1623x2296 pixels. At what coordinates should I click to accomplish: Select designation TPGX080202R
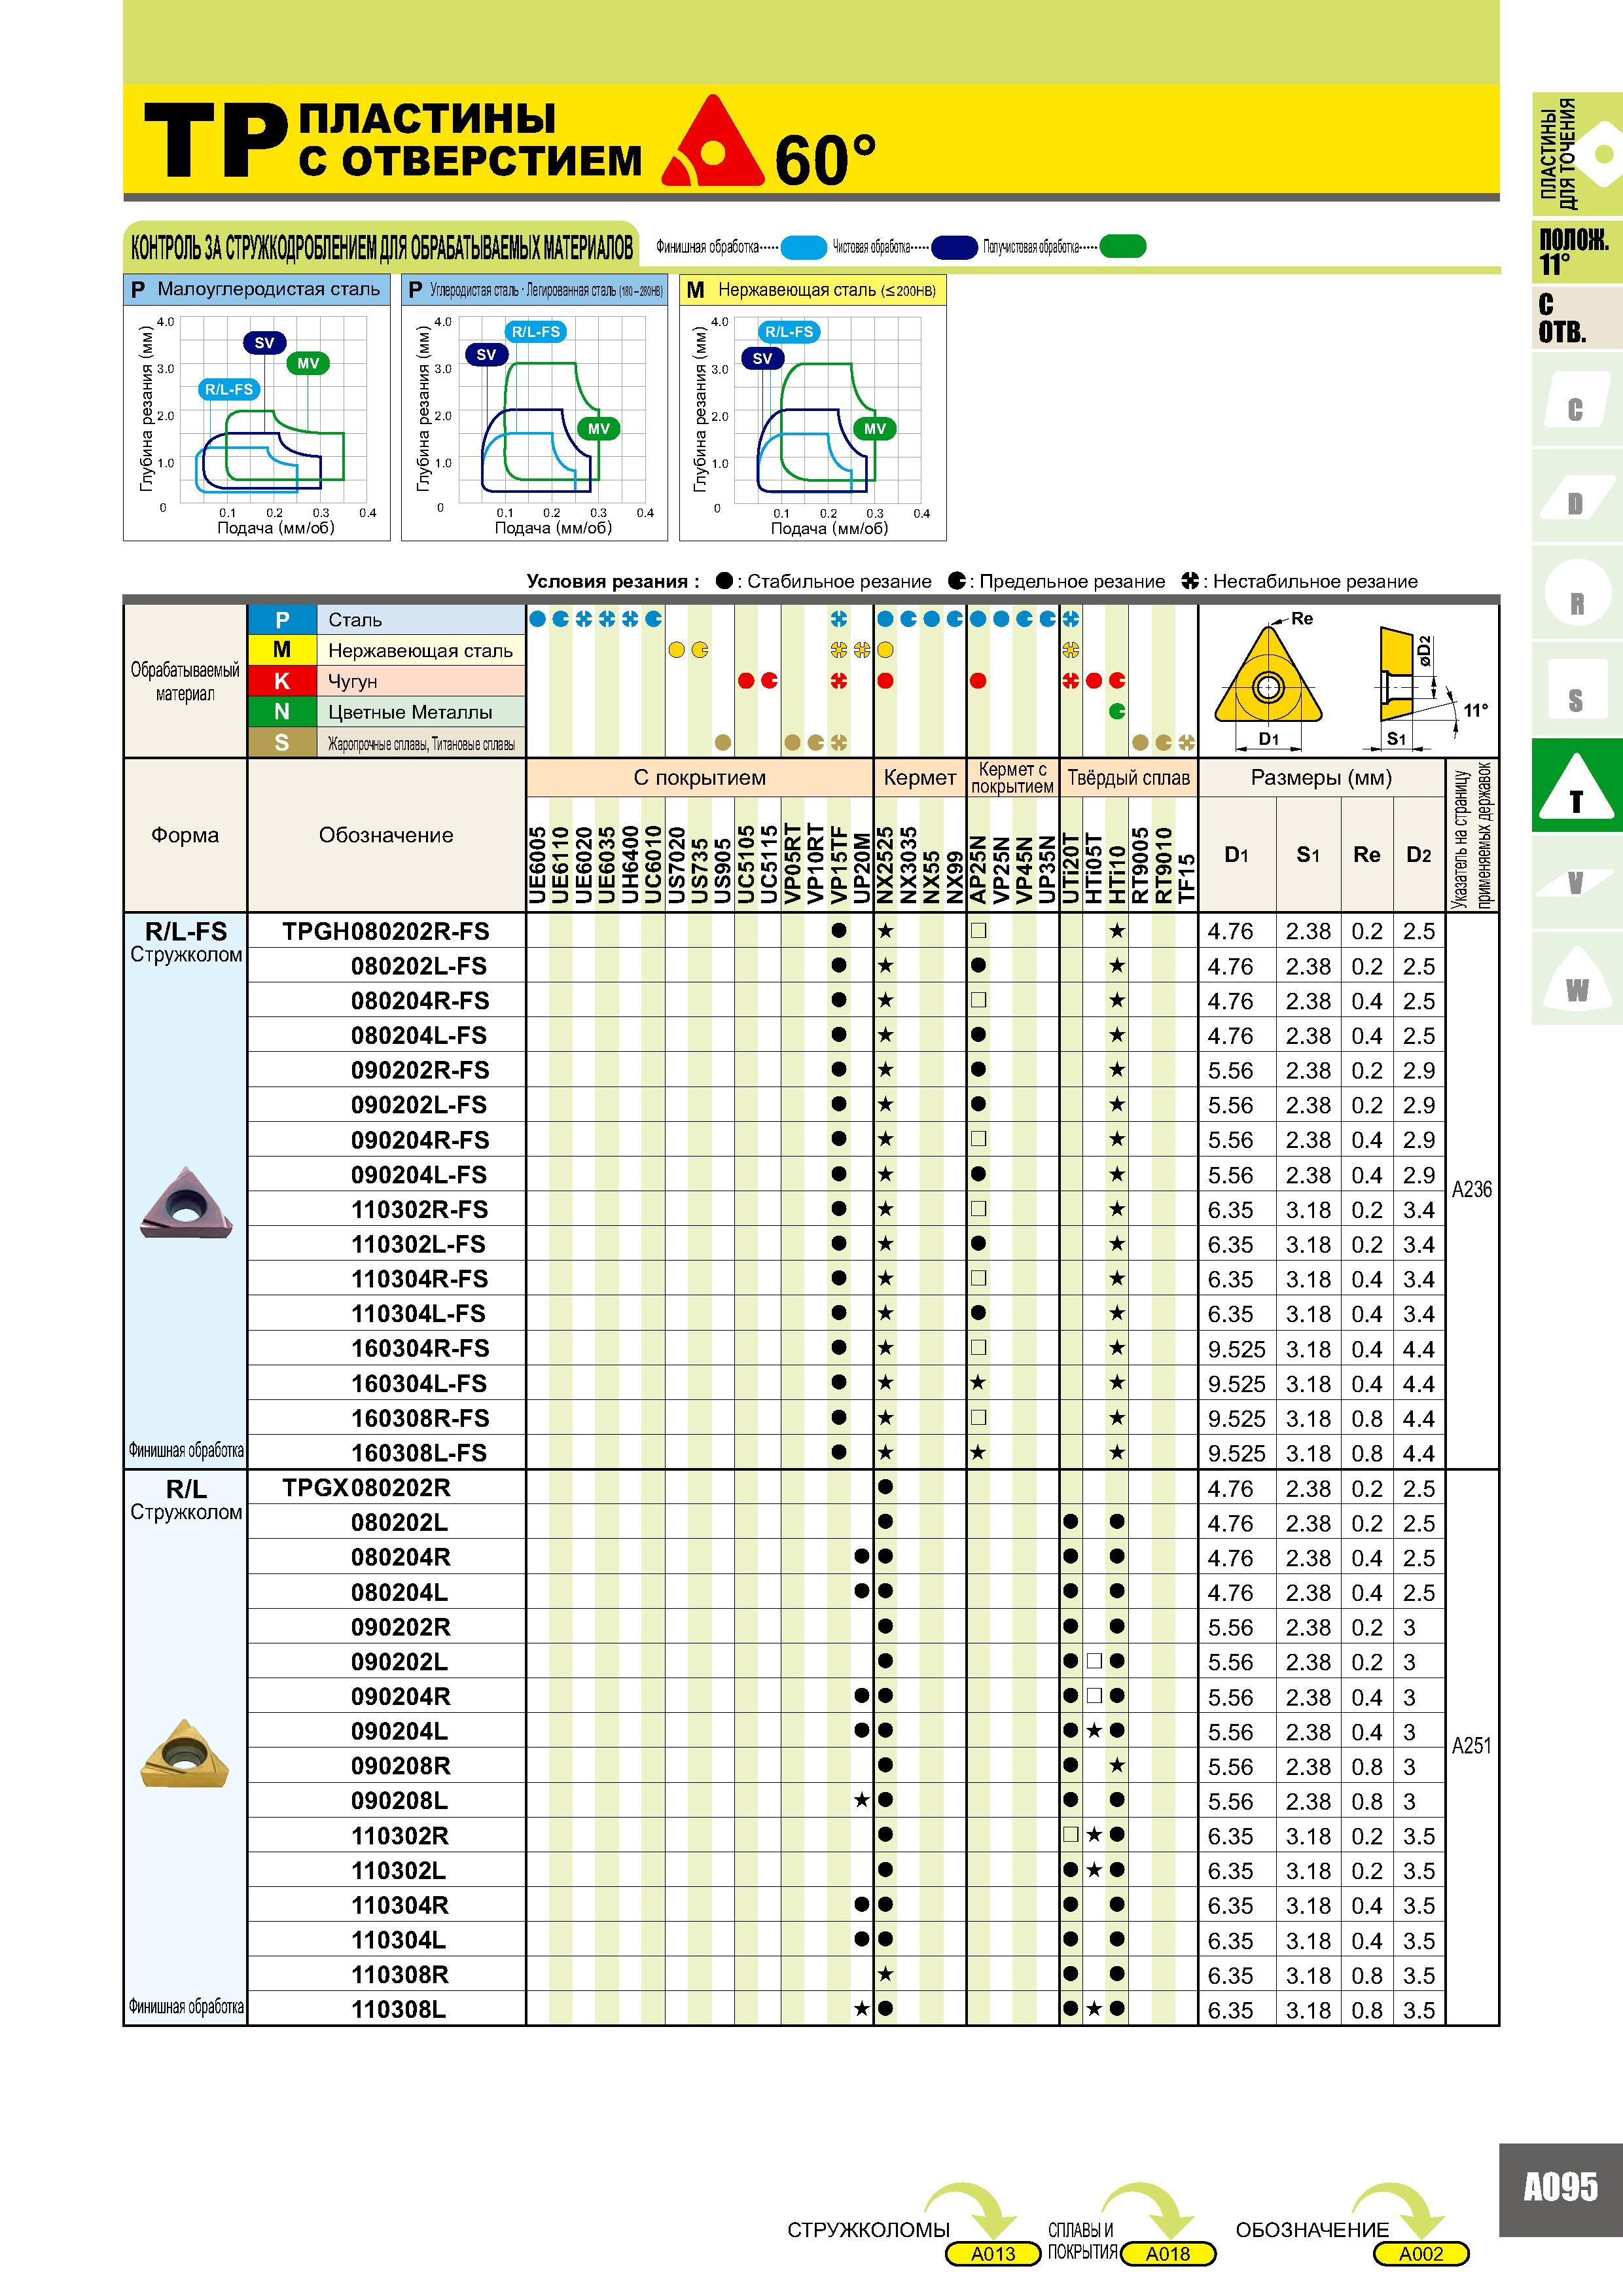(366, 1488)
